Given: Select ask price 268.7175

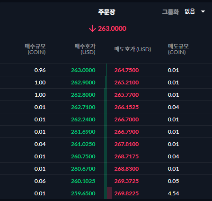Looking at the screenshot, I should [x=126, y=156].
